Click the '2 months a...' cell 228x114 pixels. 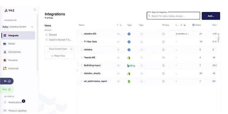click(182, 33)
